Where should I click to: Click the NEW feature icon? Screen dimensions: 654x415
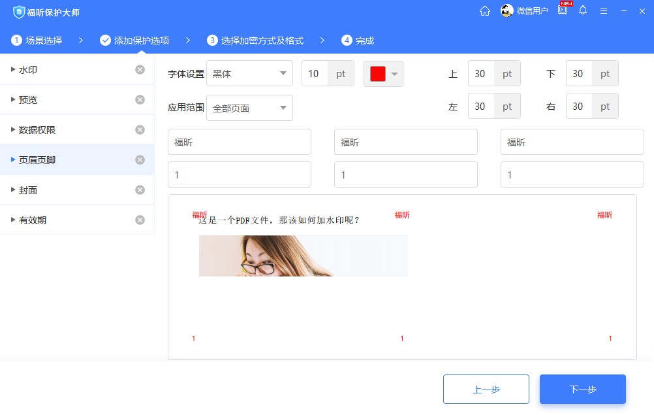(563, 10)
